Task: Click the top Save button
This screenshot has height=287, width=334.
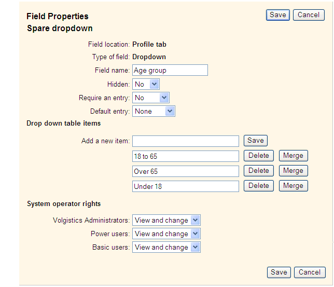Action: (x=278, y=15)
